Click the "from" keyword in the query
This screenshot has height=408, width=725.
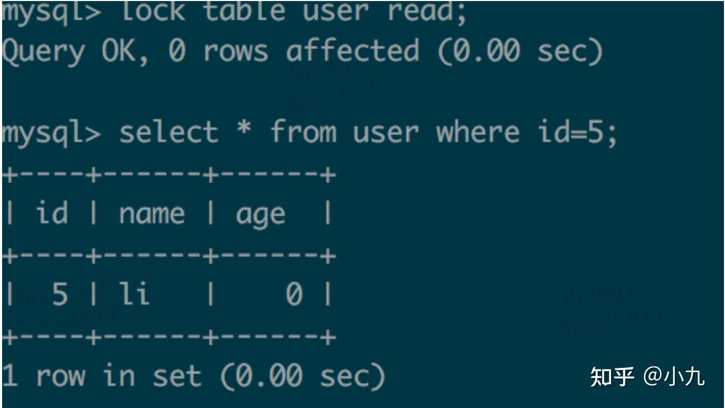303,132
